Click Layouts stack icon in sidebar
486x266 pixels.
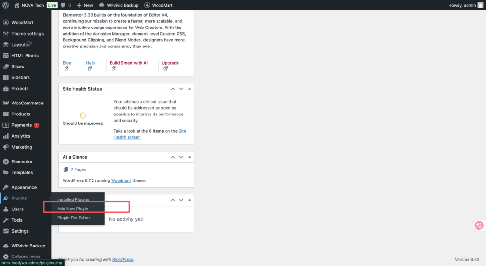[x=6, y=45]
